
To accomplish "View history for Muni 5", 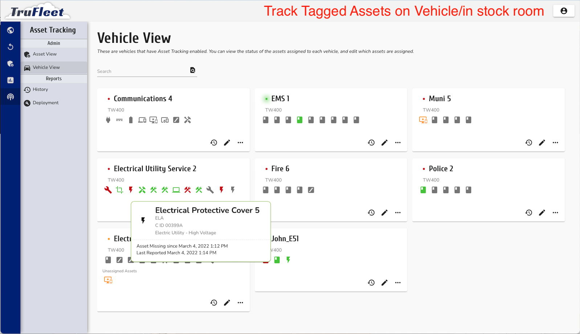I will (x=529, y=143).
